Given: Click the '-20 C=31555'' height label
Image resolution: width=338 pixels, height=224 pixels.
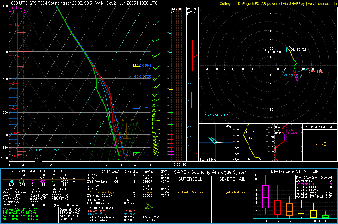Looking at the screenshot, I should pos(143,76).
